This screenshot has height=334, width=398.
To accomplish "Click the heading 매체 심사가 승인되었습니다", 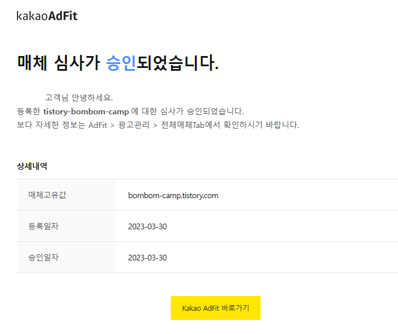I will click(x=118, y=62).
